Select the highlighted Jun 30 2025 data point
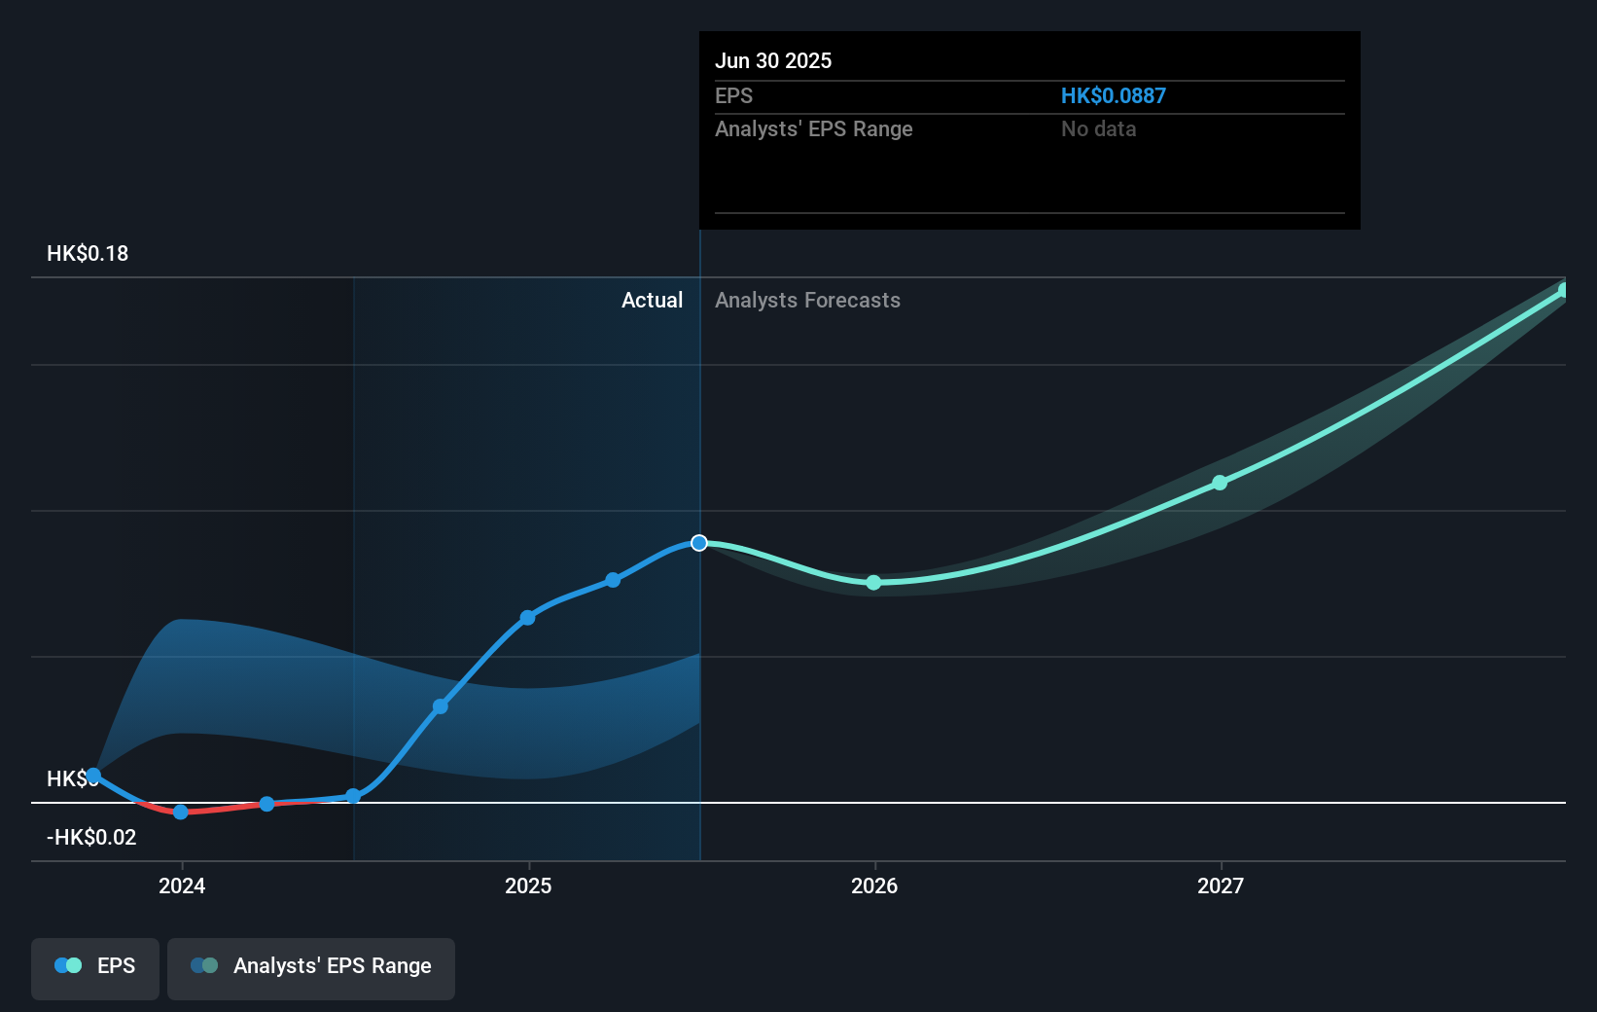 pos(699,543)
